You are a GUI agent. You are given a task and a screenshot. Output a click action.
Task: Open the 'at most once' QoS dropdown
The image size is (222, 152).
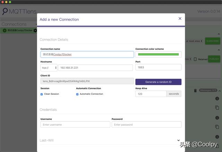click(194, 41)
